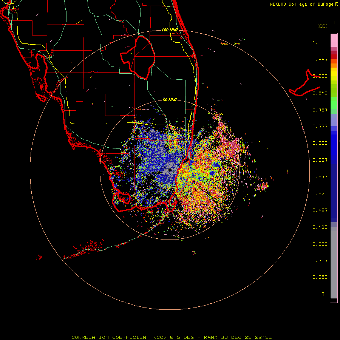This screenshot has width=340, height=340.
Task: Click the Bahamas island outline east of Florida
Action: click(x=304, y=83)
